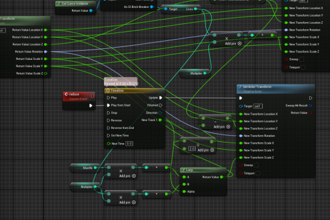Click the Return Value Scale X output pin

coord(45,59)
